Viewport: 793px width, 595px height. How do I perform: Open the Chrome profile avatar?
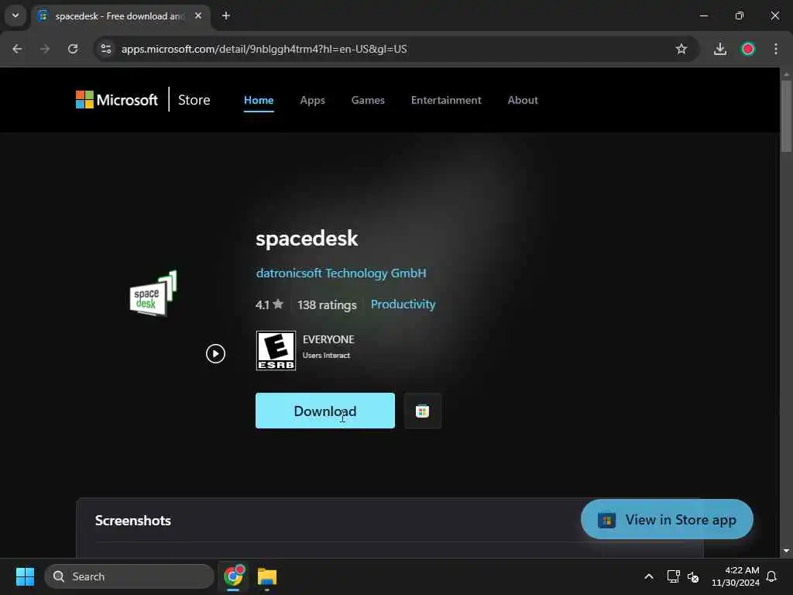(x=748, y=49)
